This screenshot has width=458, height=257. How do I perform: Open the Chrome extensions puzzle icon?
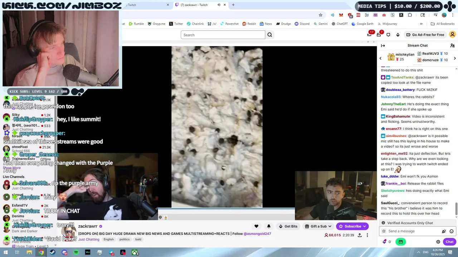[410, 15]
